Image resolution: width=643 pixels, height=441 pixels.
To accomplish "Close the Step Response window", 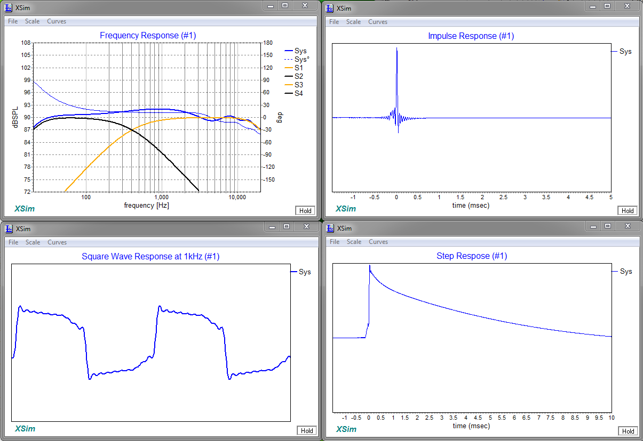I will pyautogui.click(x=628, y=226).
